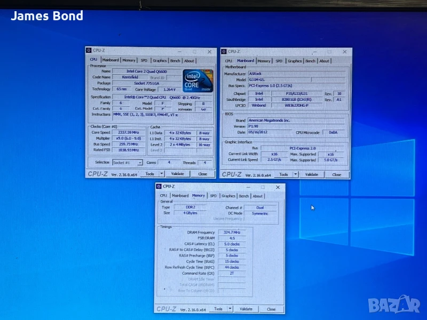This screenshot has height=320, width=427.
Task: Go to the CPU tab in the DDR2 memory window
Action: pos(163,196)
